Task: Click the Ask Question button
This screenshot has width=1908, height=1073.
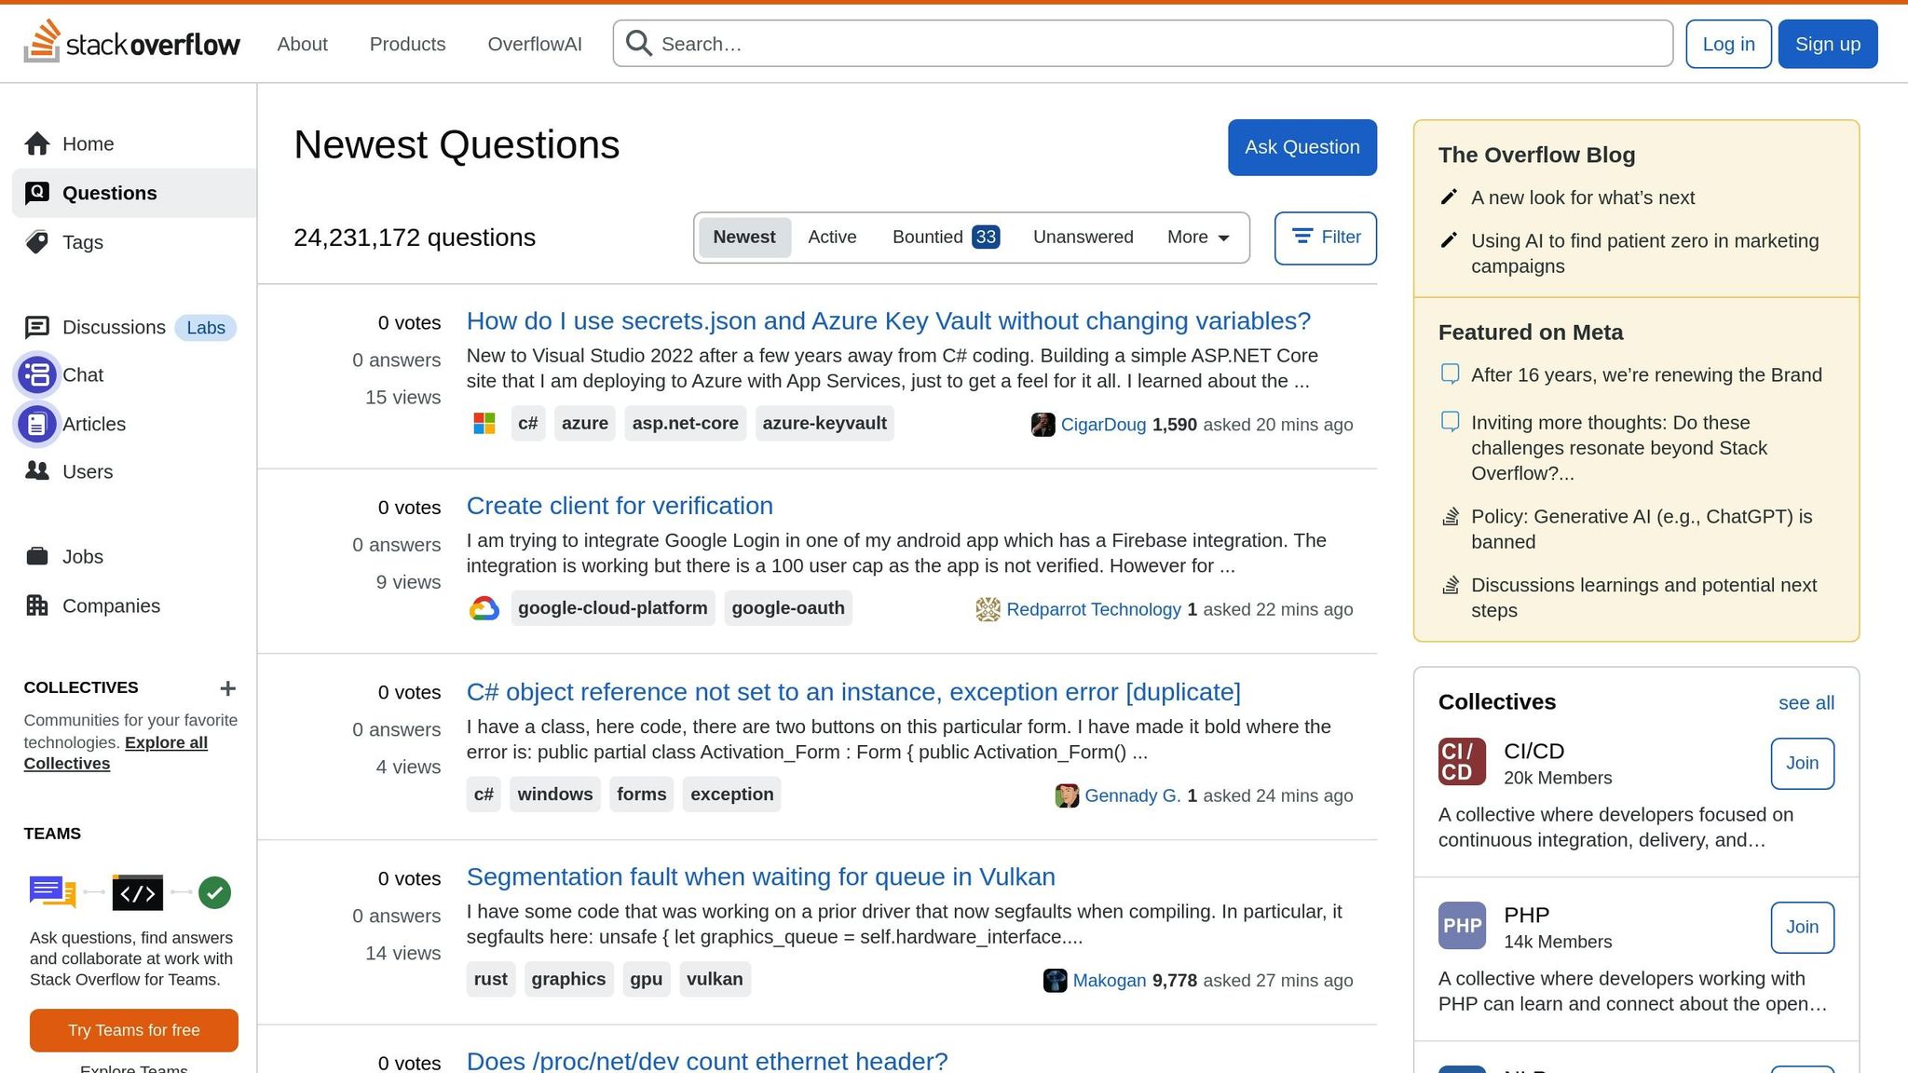Action: coord(1302,146)
